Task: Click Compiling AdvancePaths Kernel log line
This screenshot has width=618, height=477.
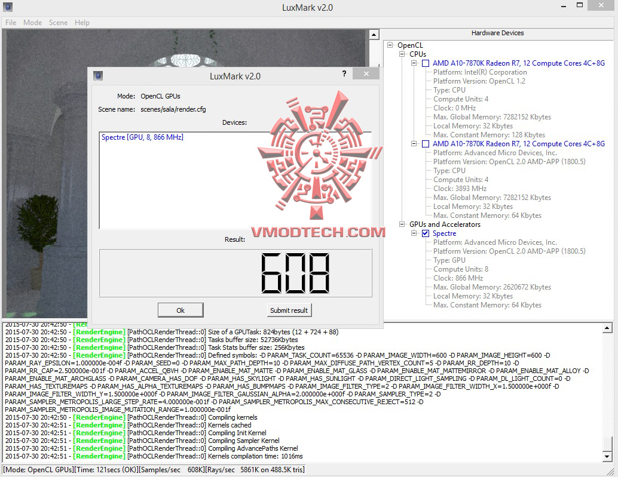Action: point(152,448)
